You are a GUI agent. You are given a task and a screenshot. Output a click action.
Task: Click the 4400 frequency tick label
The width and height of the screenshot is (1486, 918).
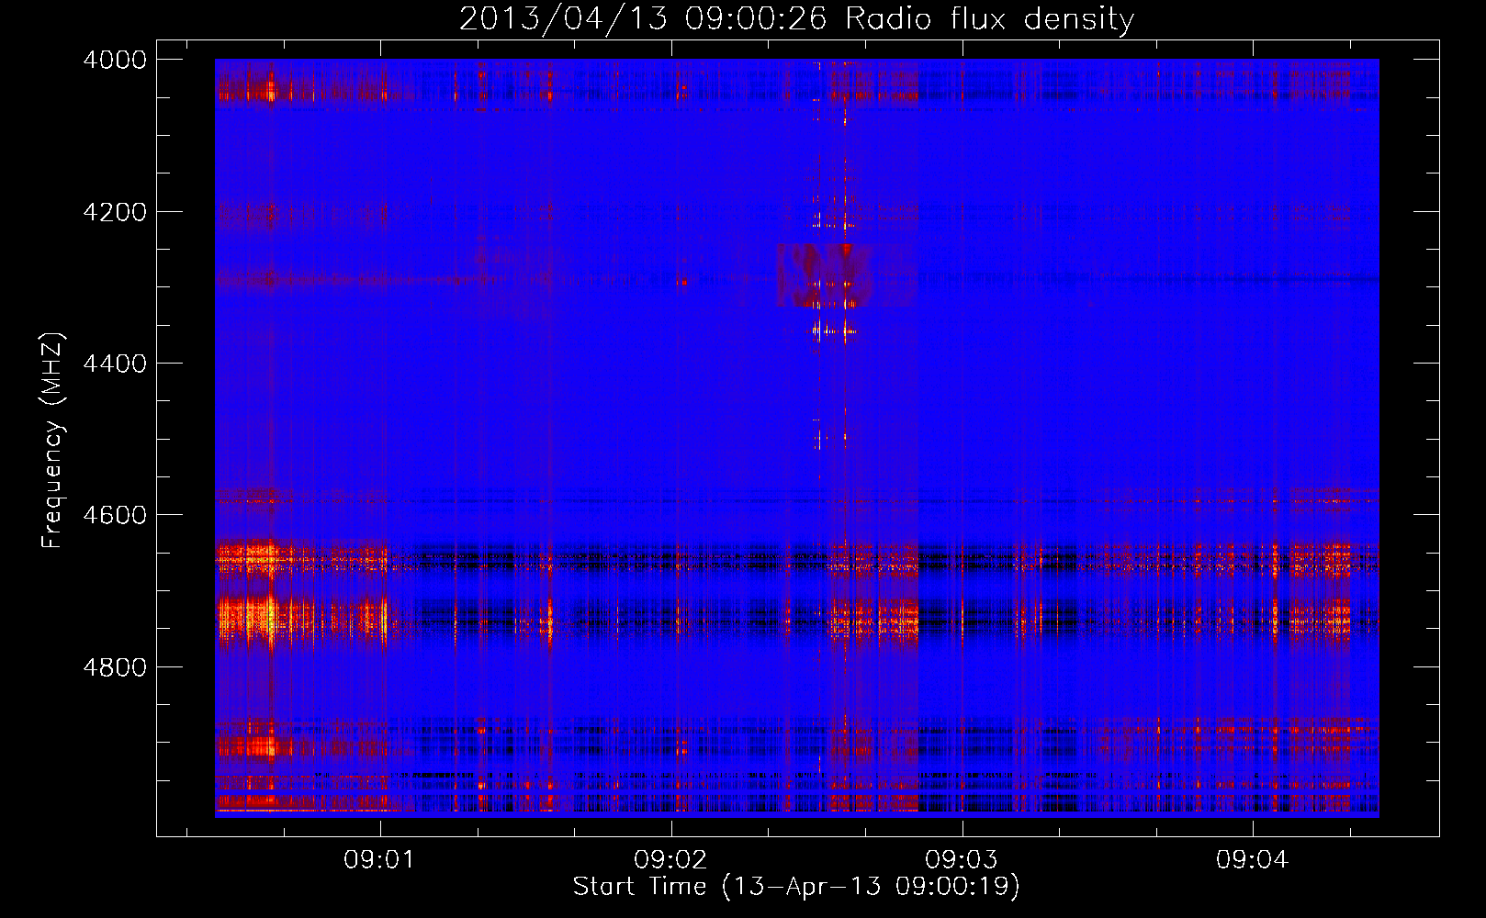point(115,364)
